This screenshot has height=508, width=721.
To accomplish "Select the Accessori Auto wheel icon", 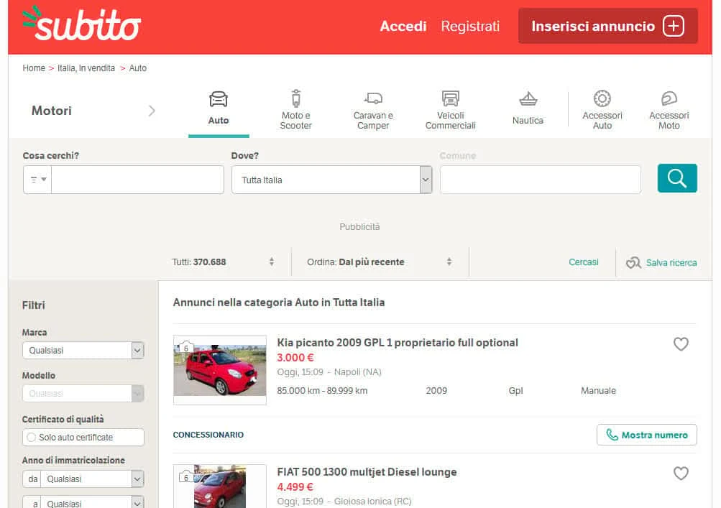I will tap(602, 98).
